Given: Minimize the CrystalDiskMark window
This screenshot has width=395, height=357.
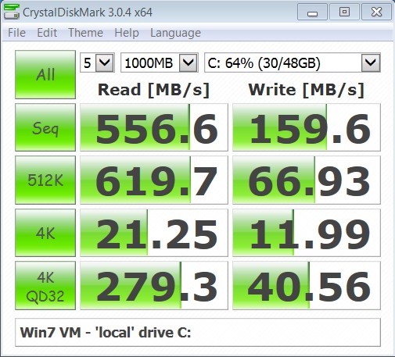Looking at the screenshot, I should click(x=312, y=12).
